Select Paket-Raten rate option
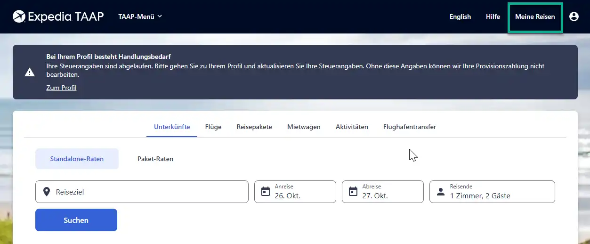Screen dimensions: 590x244 pos(155,159)
